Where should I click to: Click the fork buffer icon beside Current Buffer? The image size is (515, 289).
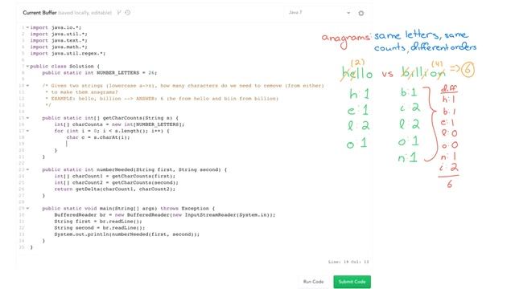[x=119, y=13]
